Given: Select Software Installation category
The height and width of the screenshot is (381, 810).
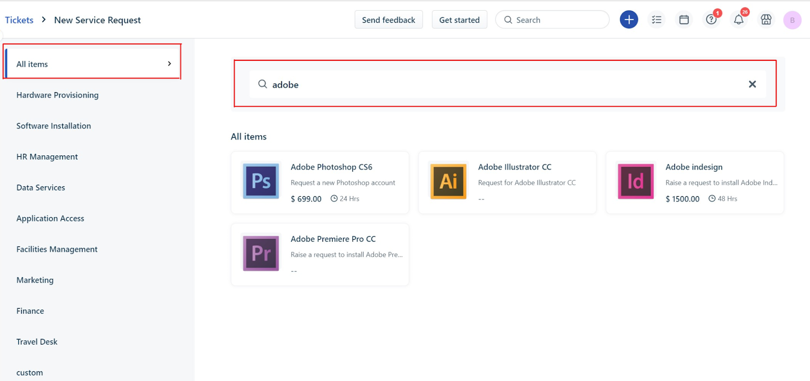Looking at the screenshot, I should 54,126.
